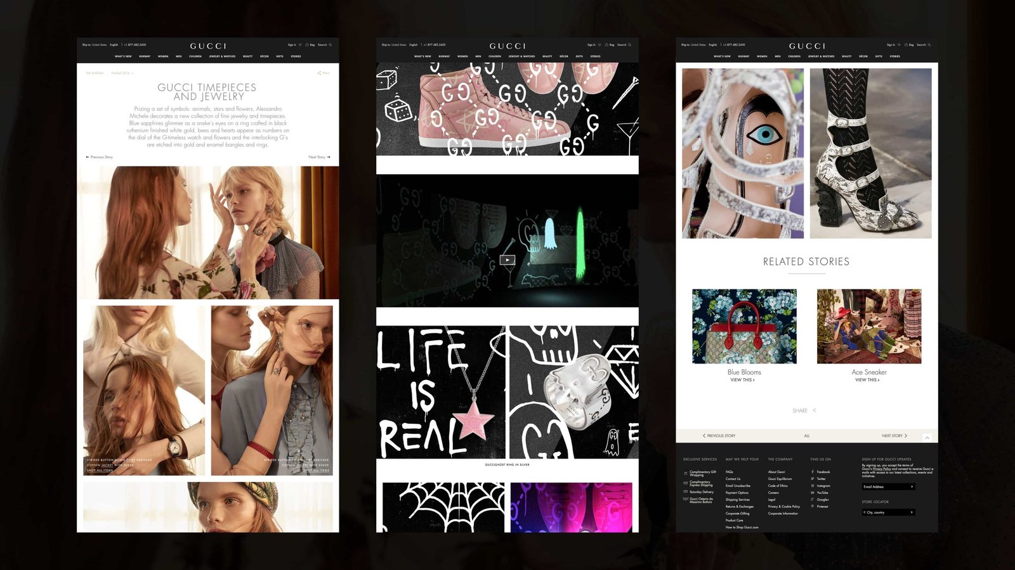Click the Saturday Delivery icon in the footer

coord(686,492)
